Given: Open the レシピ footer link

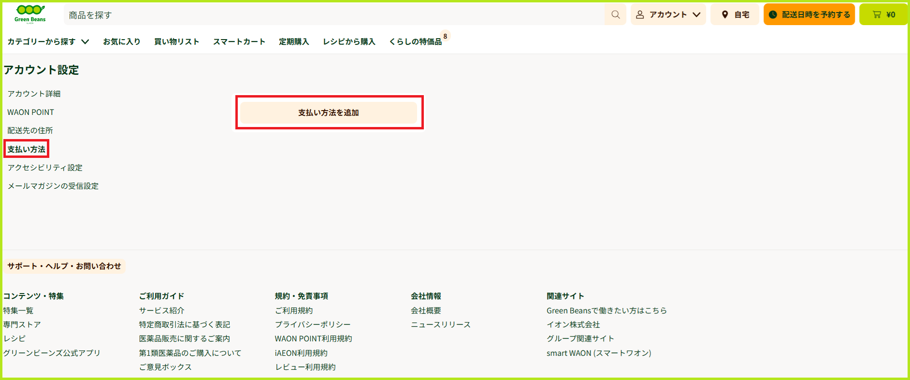Looking at the screenshot, I should tap(14, 338).
